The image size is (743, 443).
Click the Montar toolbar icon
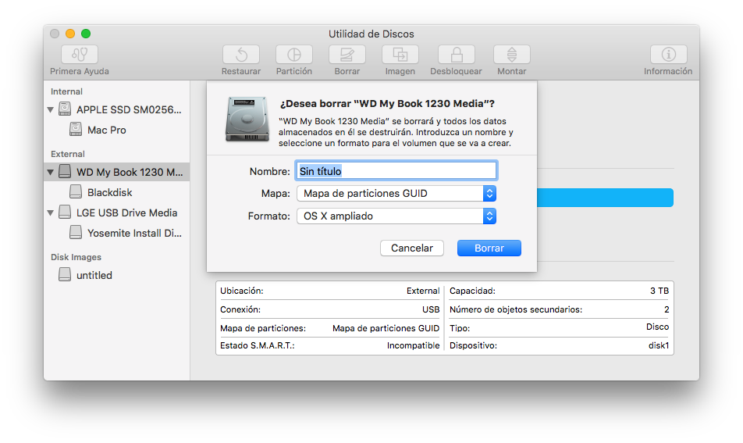click(512, 55)
